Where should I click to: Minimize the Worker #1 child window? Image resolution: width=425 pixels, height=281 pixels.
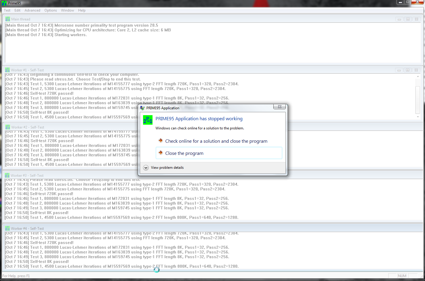coord(399,70)
